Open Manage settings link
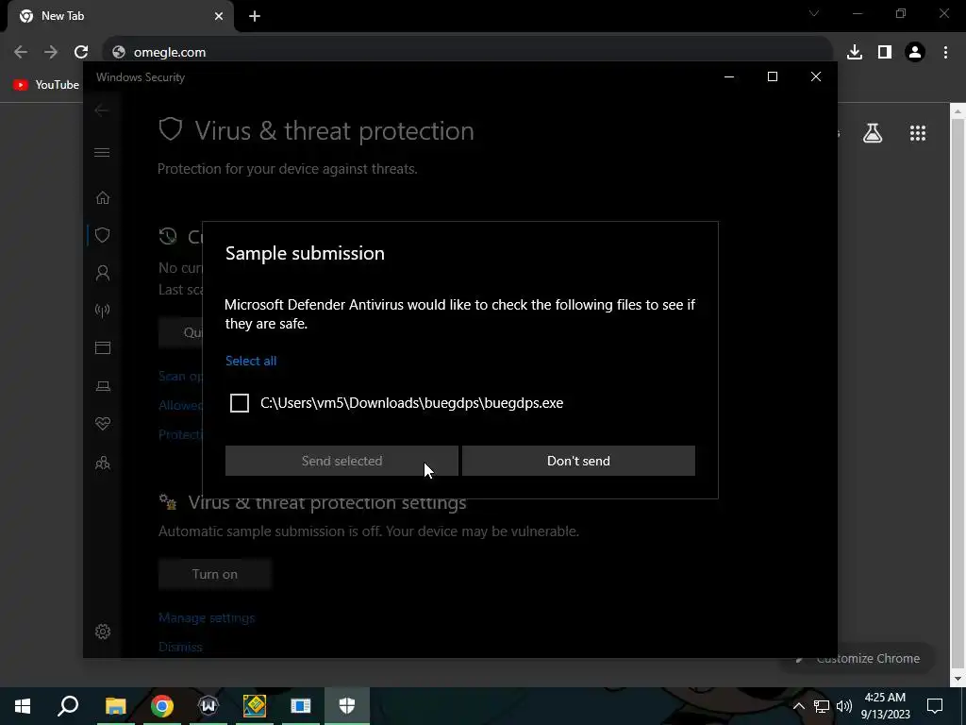The image size is (966, 725). coord(207,617)
